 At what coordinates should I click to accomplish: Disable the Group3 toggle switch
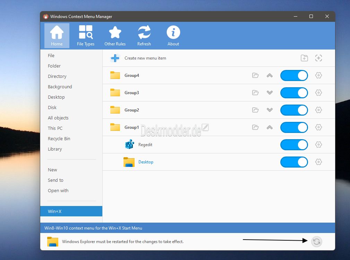[294, 93]
